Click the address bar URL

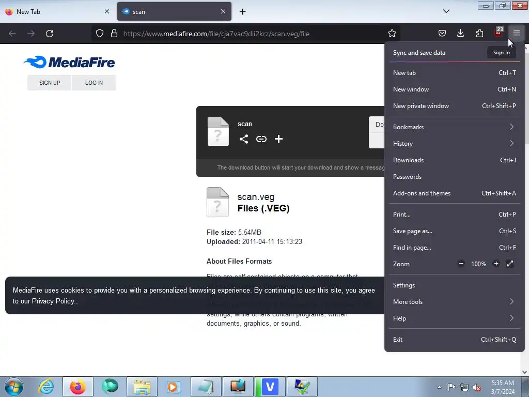click(x=216, y=34)
